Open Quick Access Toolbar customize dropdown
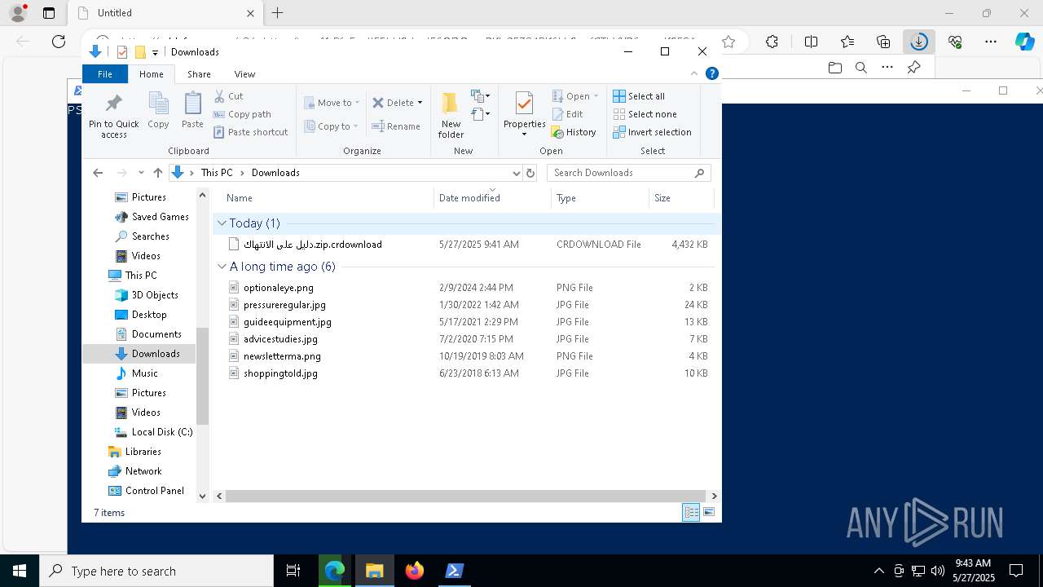The height and width of the screenshot is (587, 1043). pyautogui.click(x=155, y=53)
